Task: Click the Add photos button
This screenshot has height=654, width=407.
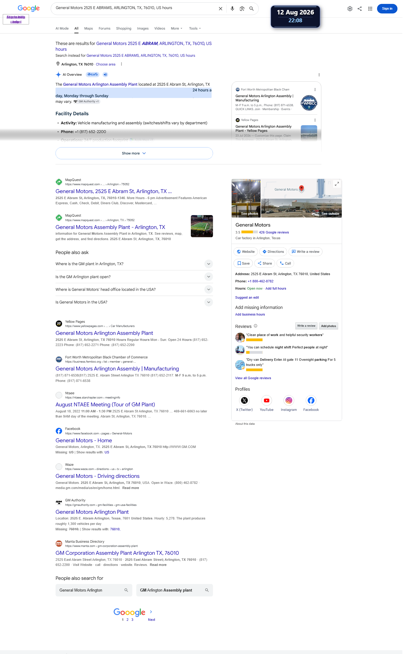Action: (328, 326)
